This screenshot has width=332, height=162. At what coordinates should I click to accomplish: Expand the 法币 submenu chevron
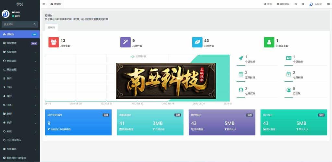pos(36,106)
